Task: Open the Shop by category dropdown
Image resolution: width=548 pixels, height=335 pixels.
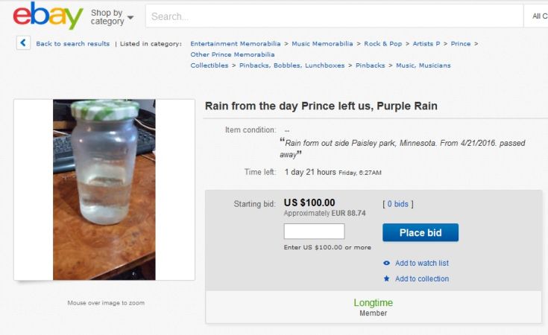Action: [112, 16]
